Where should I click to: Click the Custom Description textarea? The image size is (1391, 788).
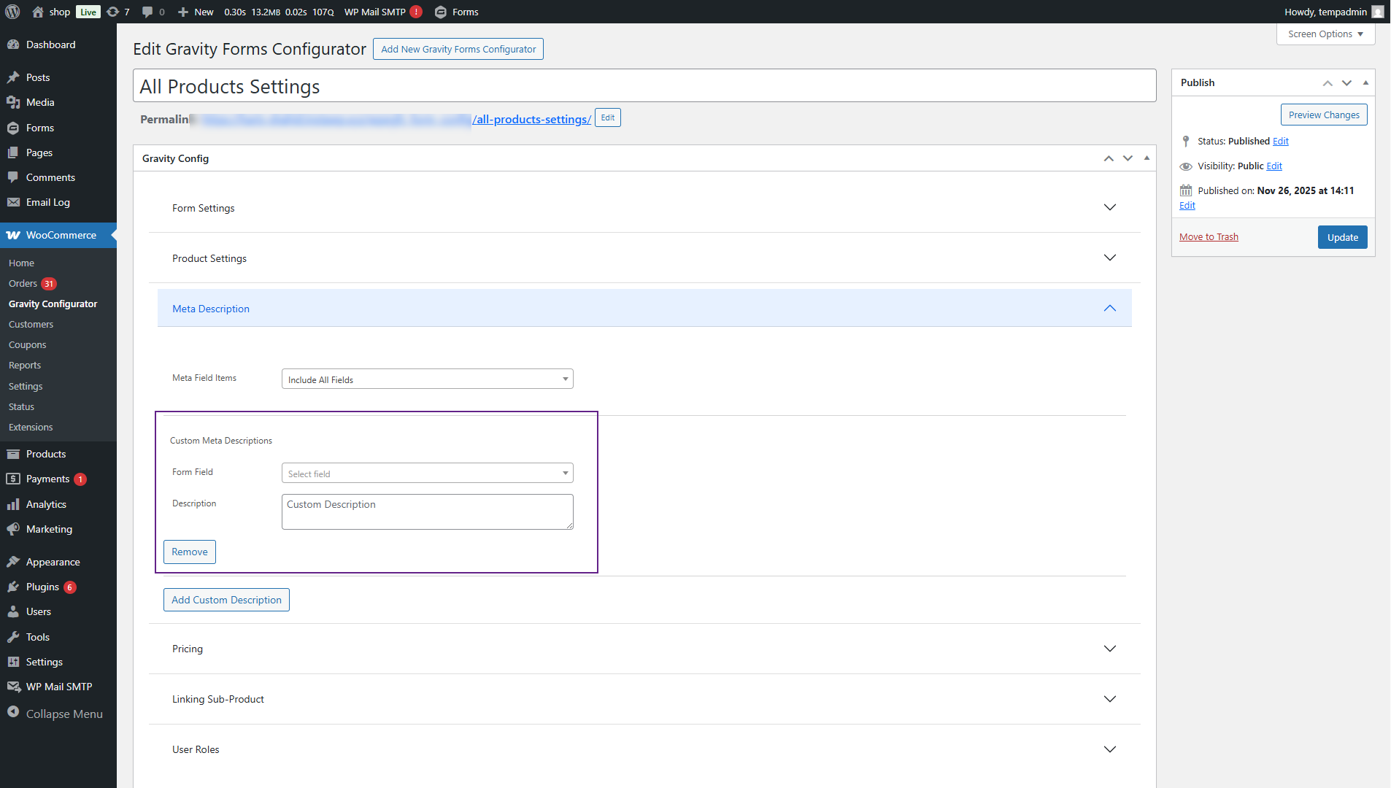pos(428,512)
